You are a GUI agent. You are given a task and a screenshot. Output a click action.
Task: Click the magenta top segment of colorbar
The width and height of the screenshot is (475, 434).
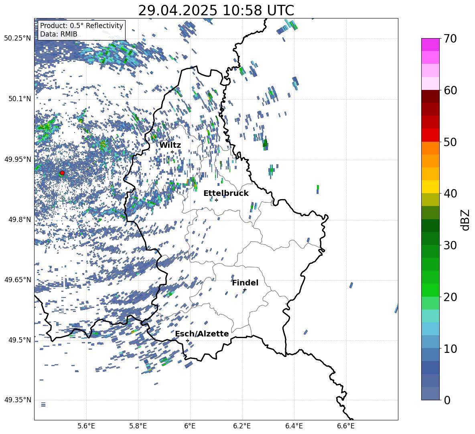[430, 45]
